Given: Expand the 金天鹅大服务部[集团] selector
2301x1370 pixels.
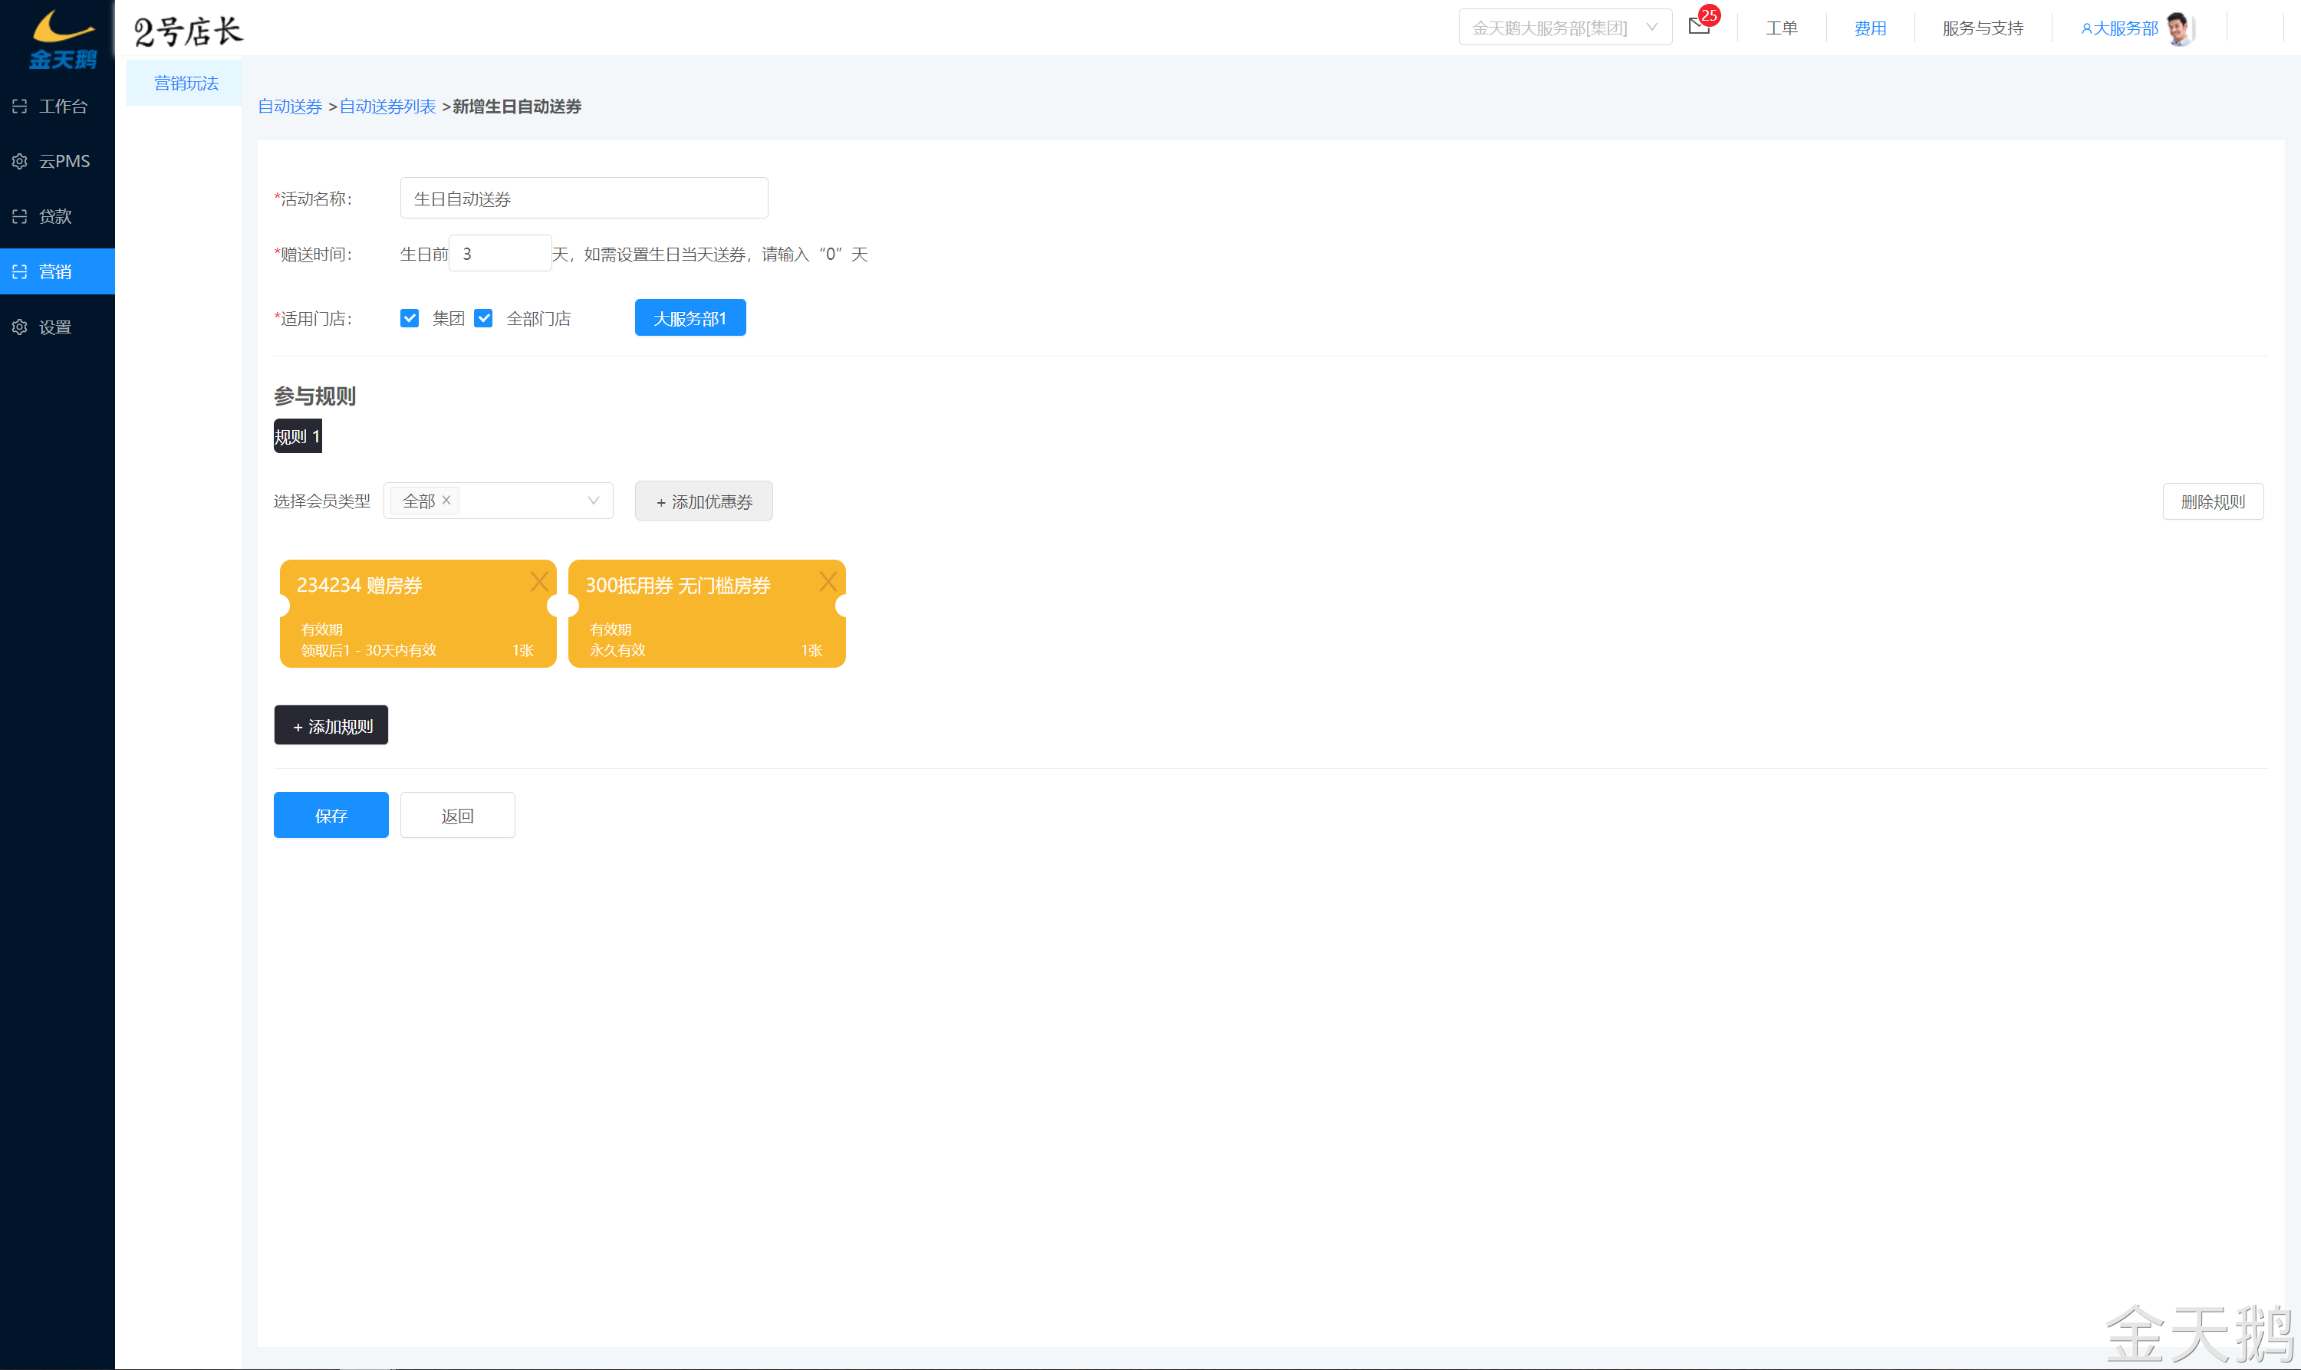Looking at the screenshot, I should pyautogui.click(x=1565, y=28).
